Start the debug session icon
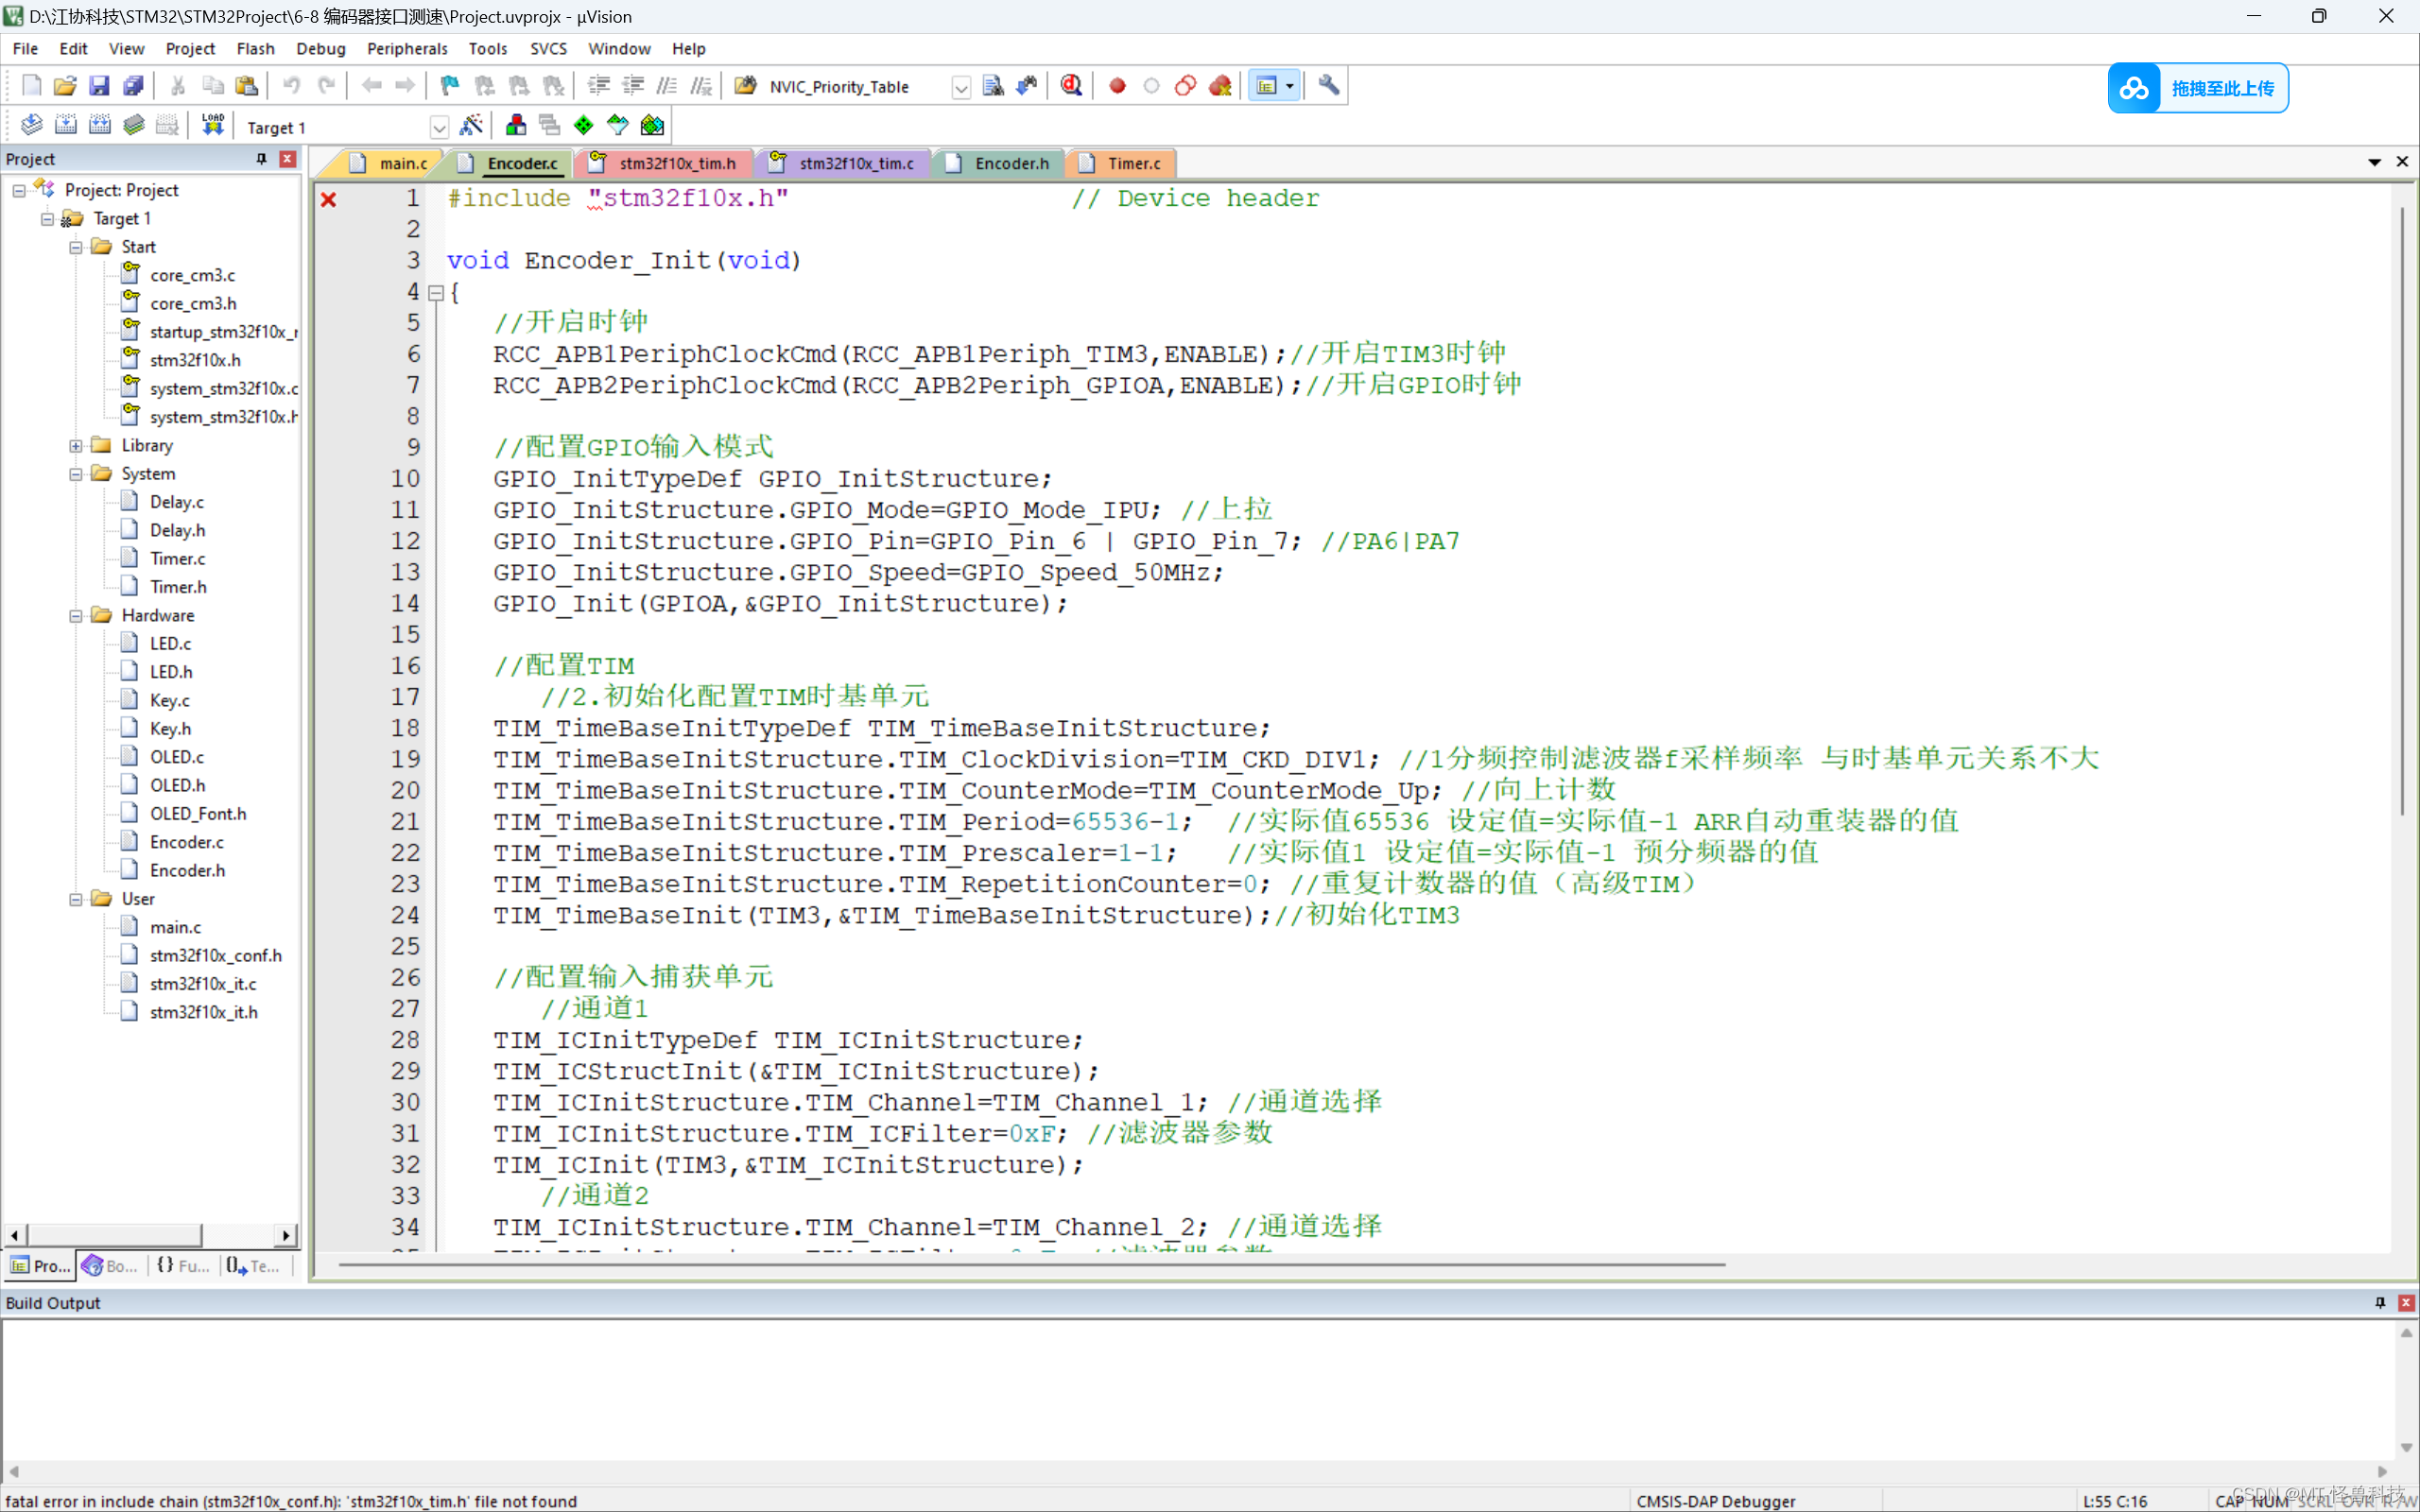Screen dimensions: 2420x1512 pyautogui.click(x=1071, y=86)
